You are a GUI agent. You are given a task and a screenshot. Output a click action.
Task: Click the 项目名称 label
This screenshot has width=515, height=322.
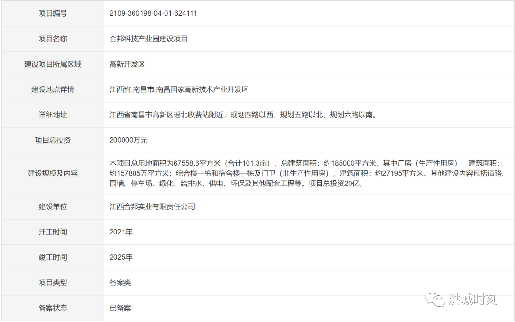point(52,39)
